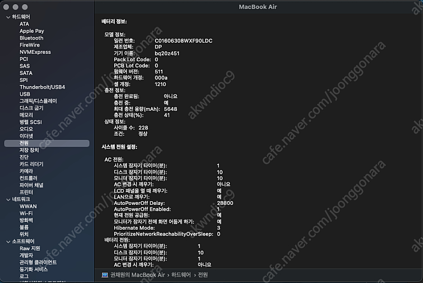
Task: Select 병렬 SCSI in the sidebar
Action: (31, 122)
